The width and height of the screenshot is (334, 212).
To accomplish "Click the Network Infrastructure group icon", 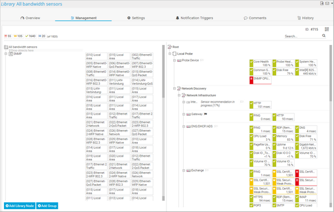I will (x=184, y=95).
